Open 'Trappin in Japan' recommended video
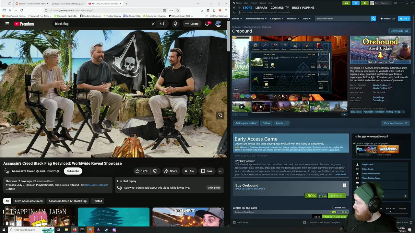This screenshot has height=233, width=415. click(x=39, y=217)
